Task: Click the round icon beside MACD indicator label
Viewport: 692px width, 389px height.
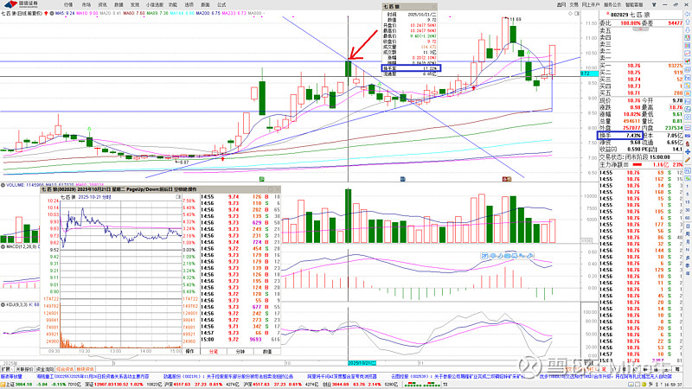Action: (x=3, y=246)
